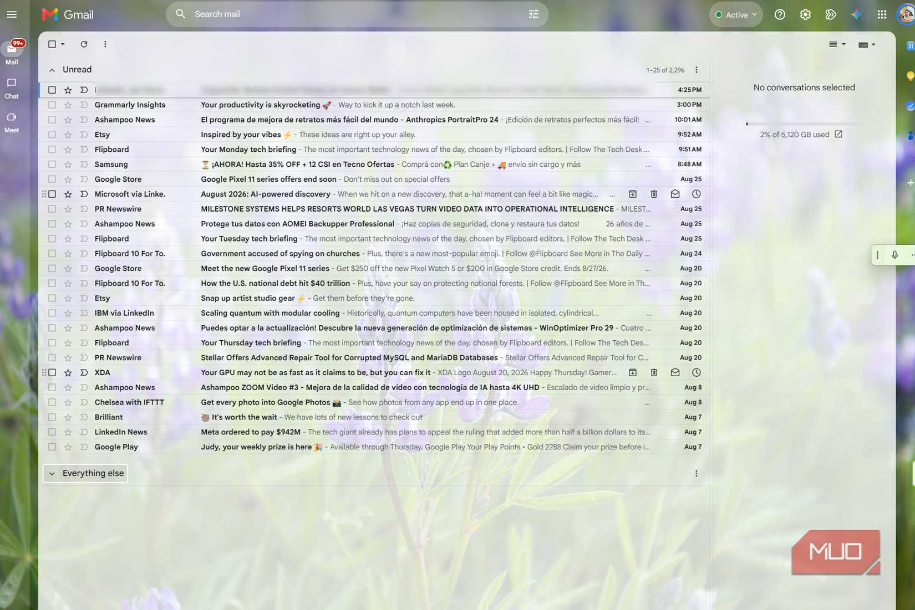Snooze the Microsoft via LinkedIn email
The image size is (915, 610).
(697, 194)
